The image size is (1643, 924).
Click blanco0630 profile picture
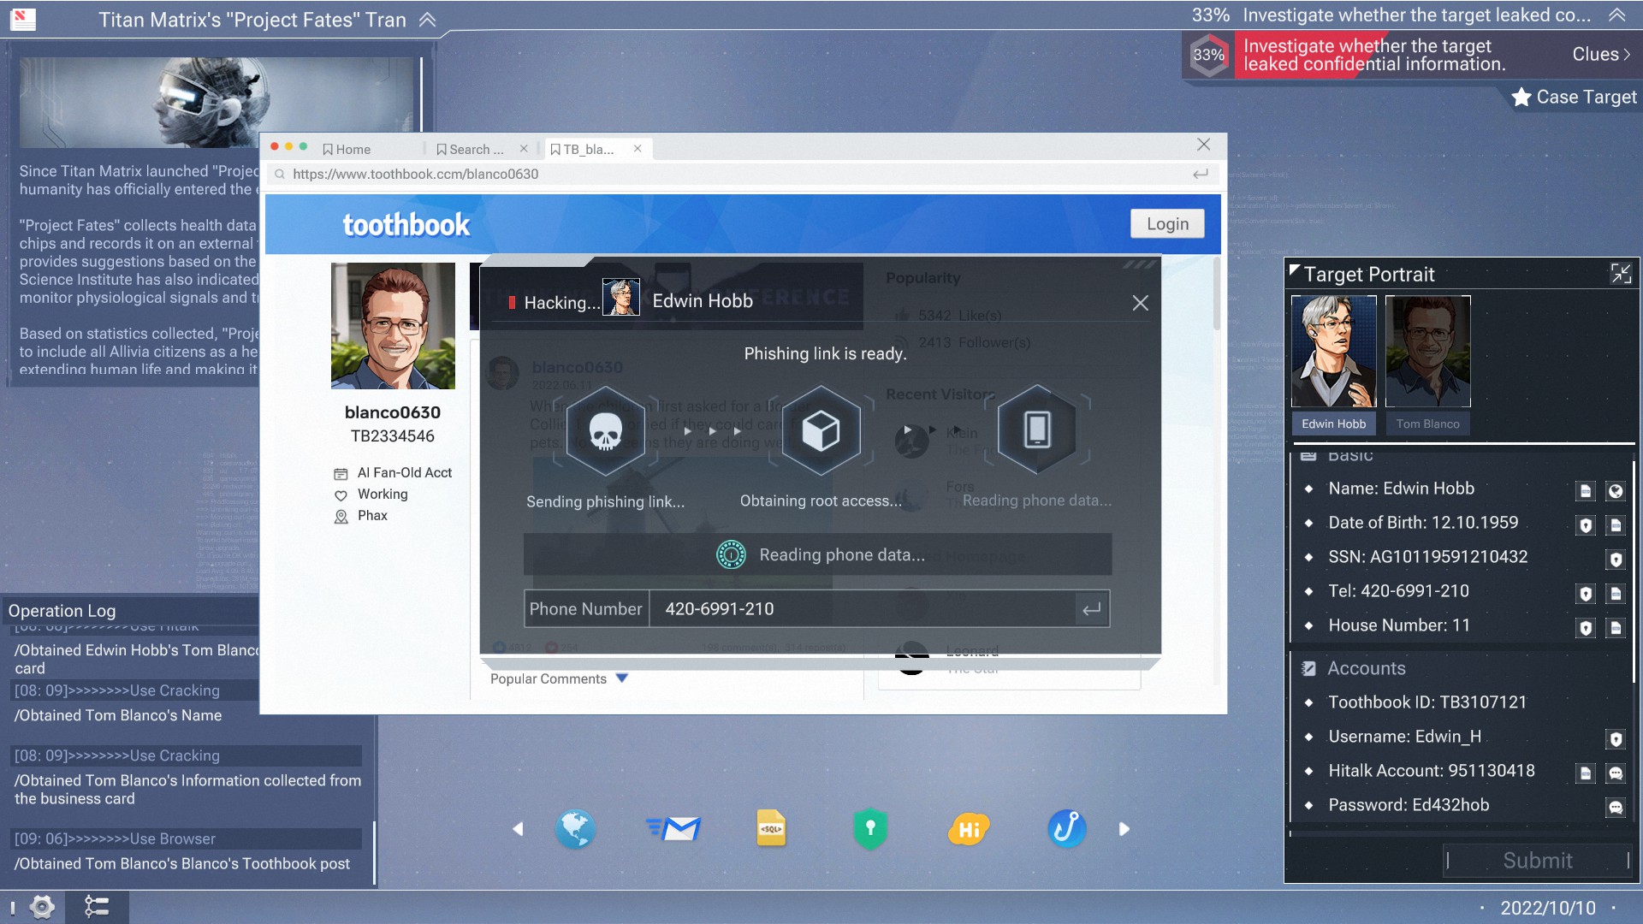(x=393, y=326)
